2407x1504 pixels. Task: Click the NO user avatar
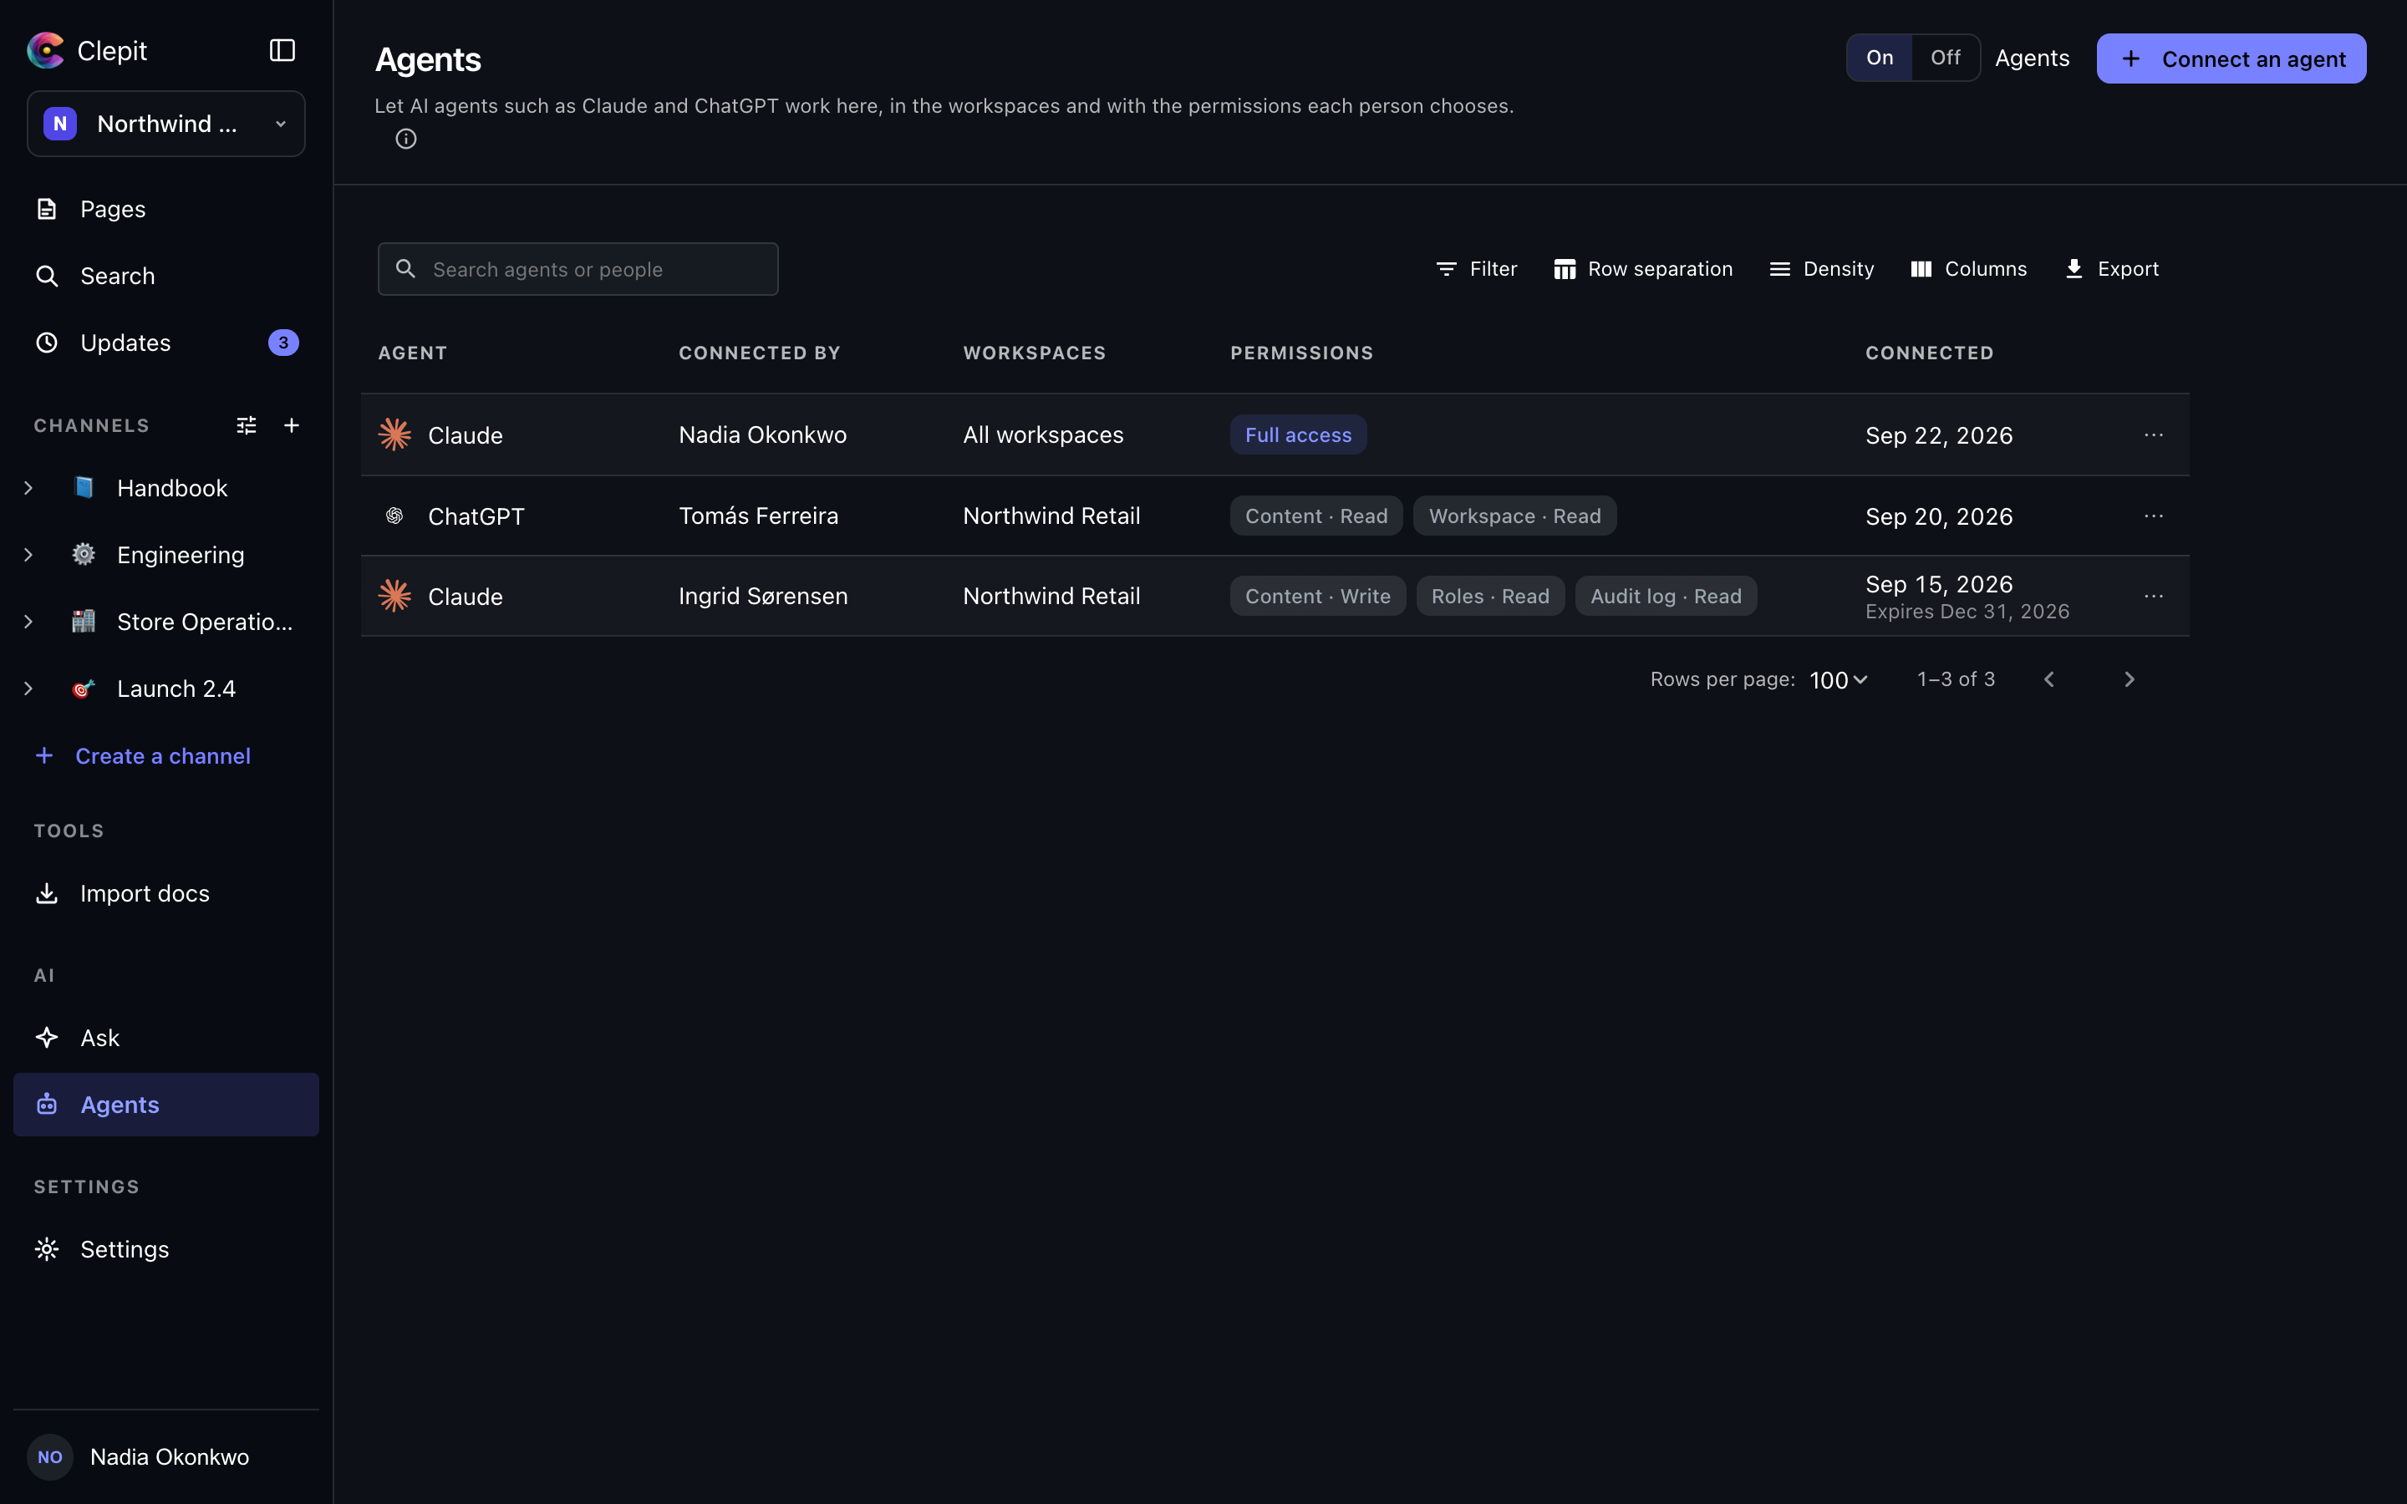pos(50,1456)
